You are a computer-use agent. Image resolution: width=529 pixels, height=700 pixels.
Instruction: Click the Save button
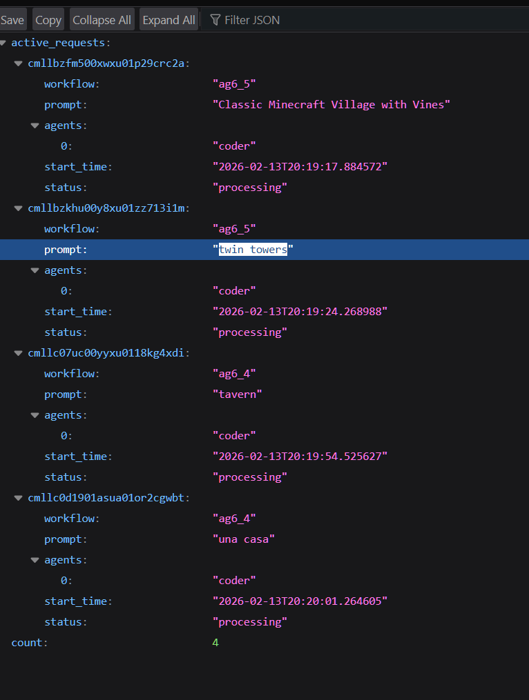click(12, 20)
